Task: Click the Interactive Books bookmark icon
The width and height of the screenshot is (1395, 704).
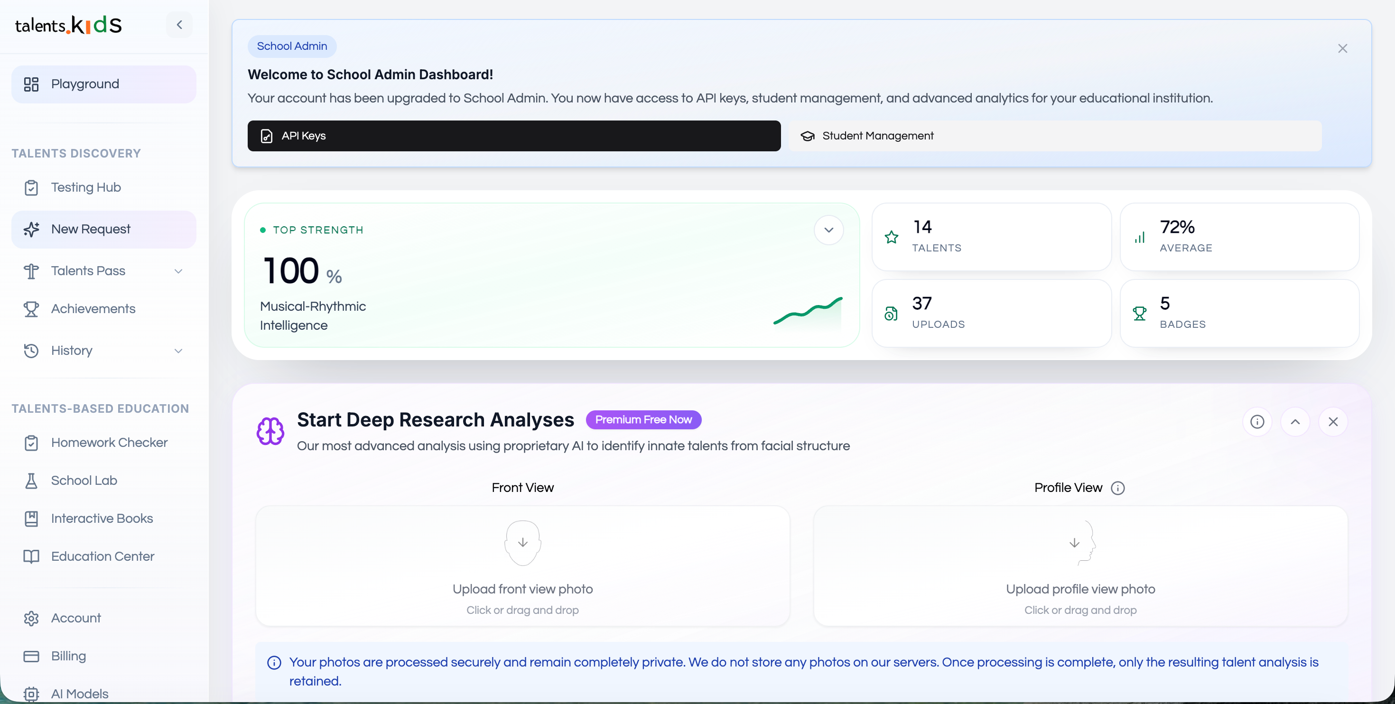Action: 31,518
